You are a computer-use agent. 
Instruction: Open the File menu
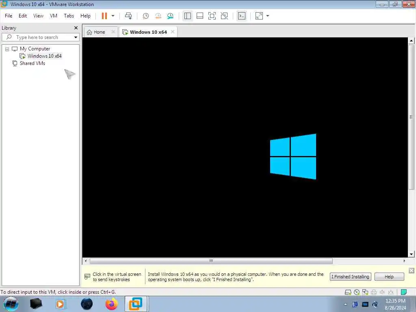[x=9, y=16]
